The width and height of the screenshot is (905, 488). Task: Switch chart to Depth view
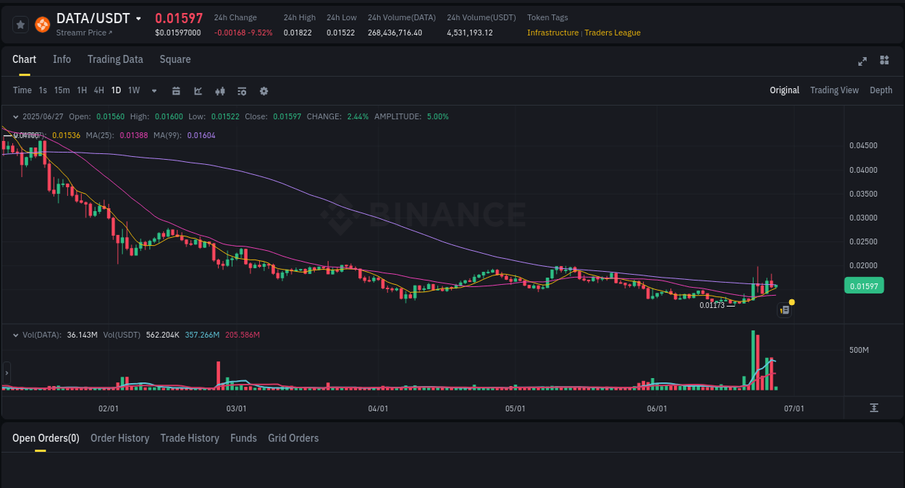[x=881, y=90]
